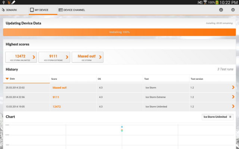Switch to the MY DEVICE tab
Image resolution: width=239 pixels, height=149 pixels.
pos(39,10)
